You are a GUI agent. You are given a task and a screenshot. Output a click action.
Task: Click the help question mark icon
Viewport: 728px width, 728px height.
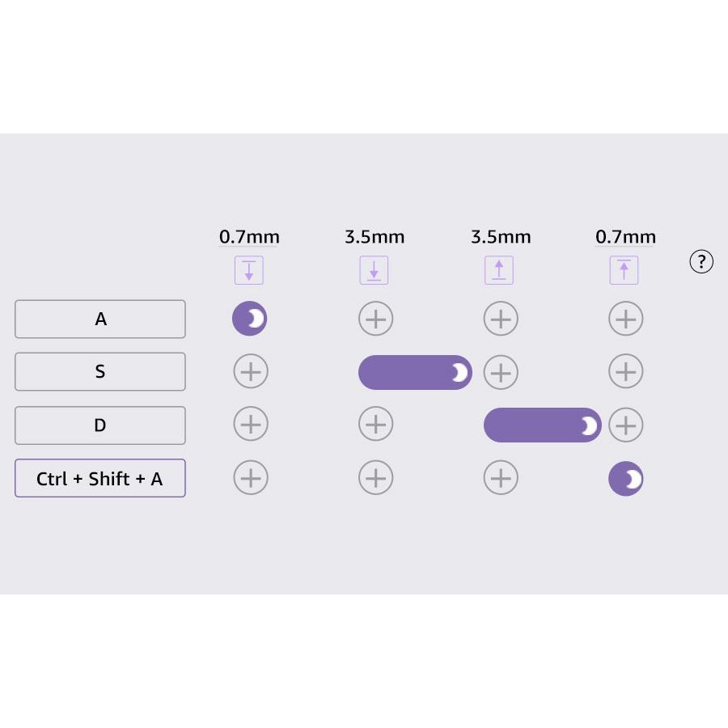pos(701,261)
